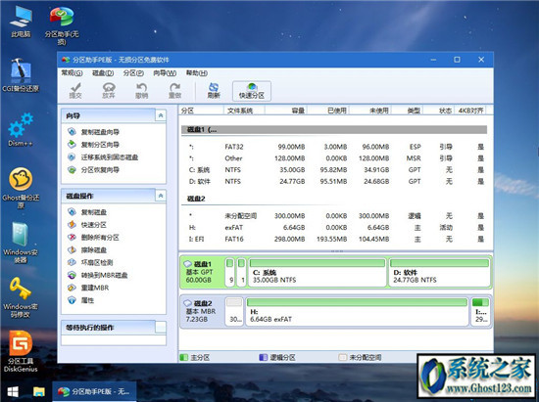539x402 pixels.
Task: Open 分区工具 DiskGenius desktop icon
Action: [x=21, y=351]
